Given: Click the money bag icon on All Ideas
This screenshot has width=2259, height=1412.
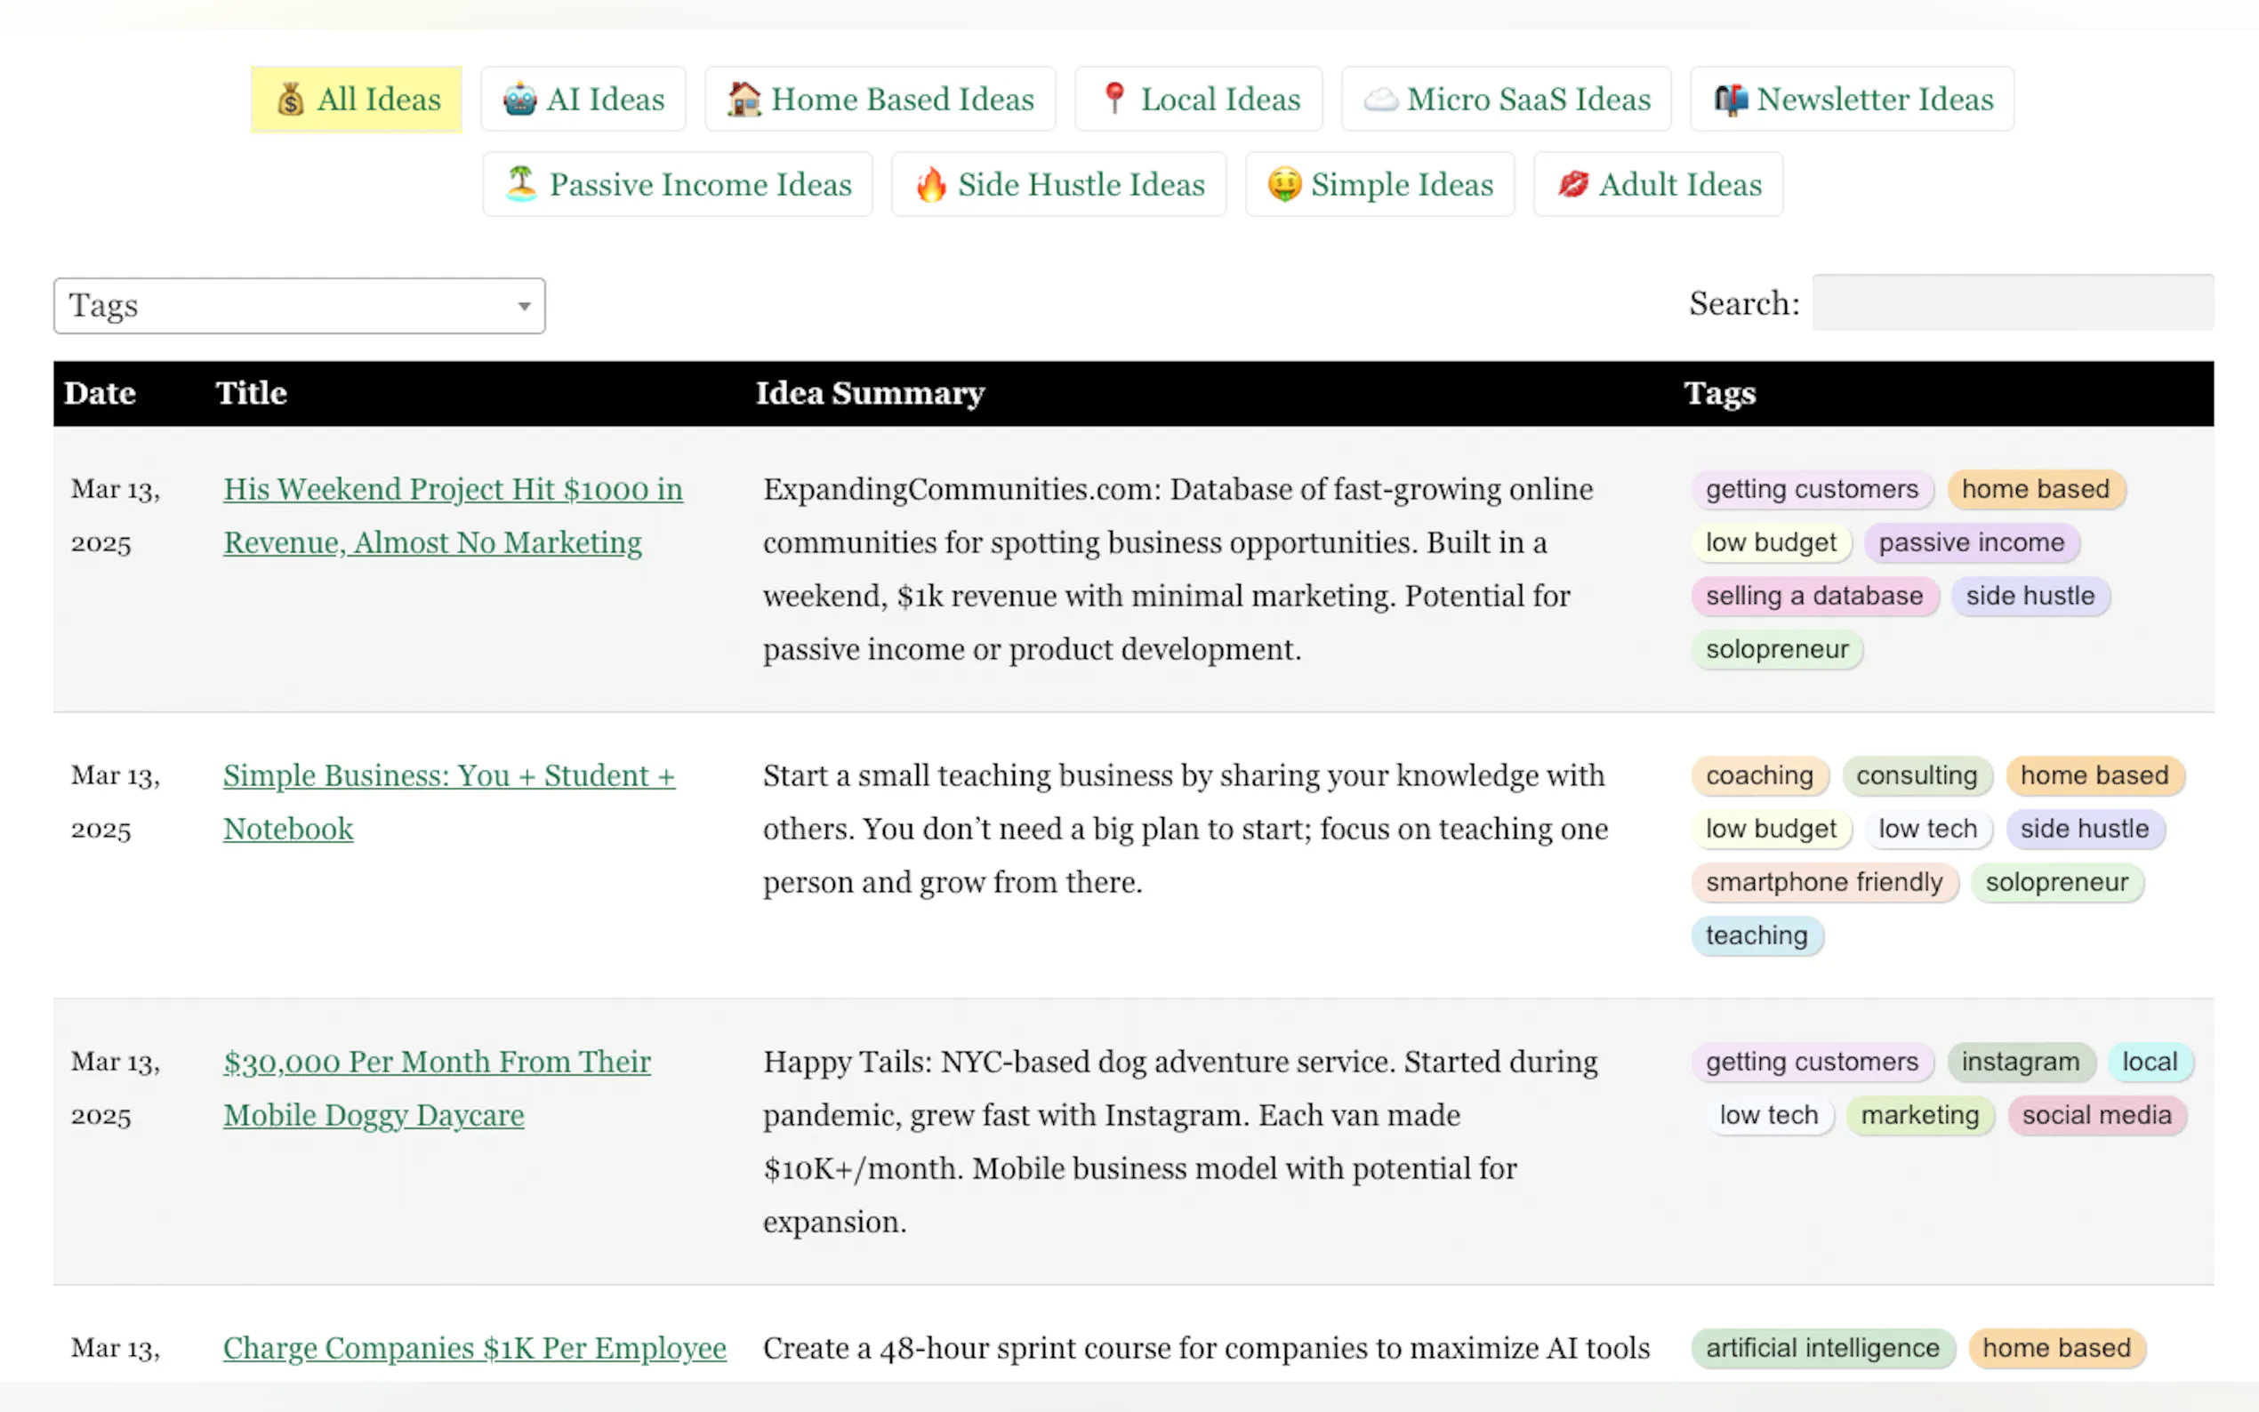Looking at the screenshot, I should (291, 99).
